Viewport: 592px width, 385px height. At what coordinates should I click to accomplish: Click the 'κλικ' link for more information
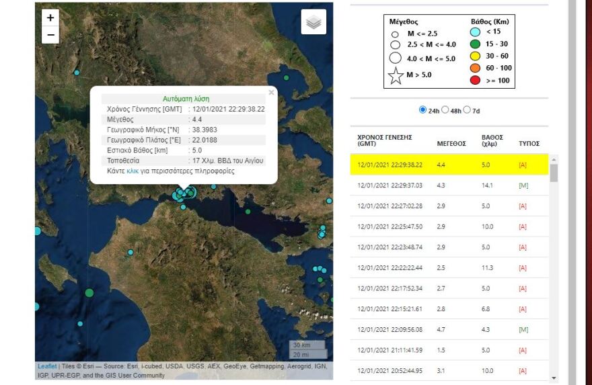[x=133, y=171]
